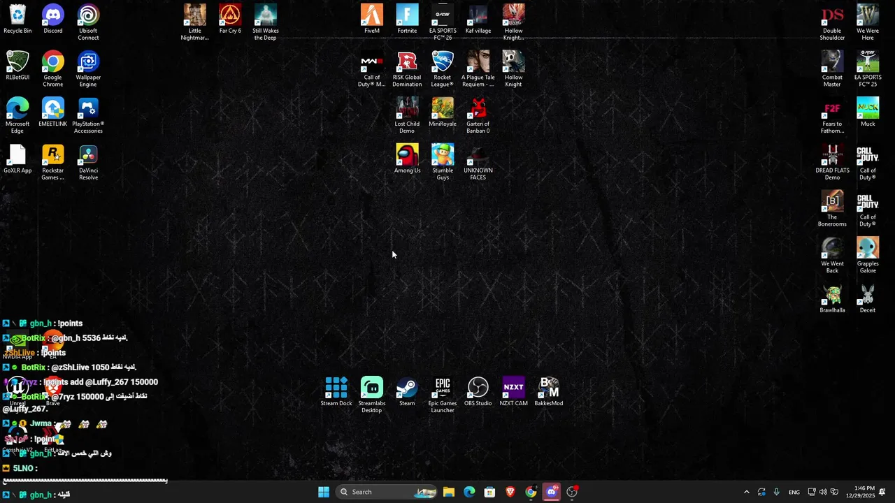Open We Went Back shortcut
This screenshot has width=895, height=503.
click(832, 255)
